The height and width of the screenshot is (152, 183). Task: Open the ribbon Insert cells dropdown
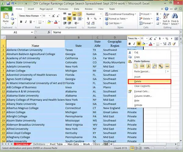(151, 14)
